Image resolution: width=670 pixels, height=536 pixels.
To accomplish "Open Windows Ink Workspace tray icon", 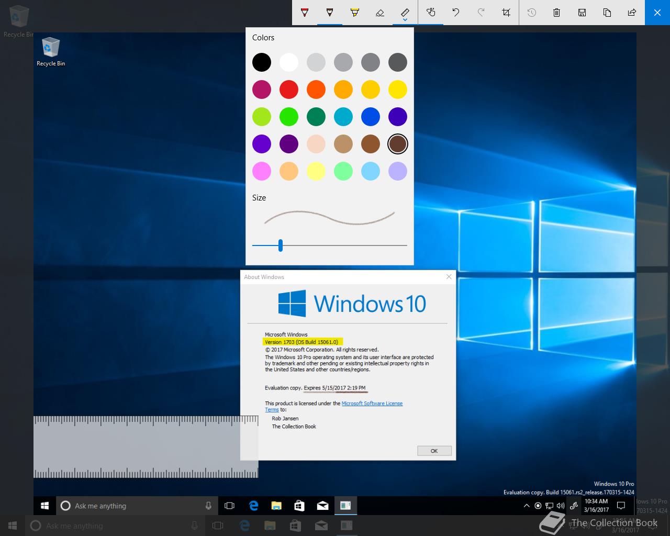I will pos(574,506).
